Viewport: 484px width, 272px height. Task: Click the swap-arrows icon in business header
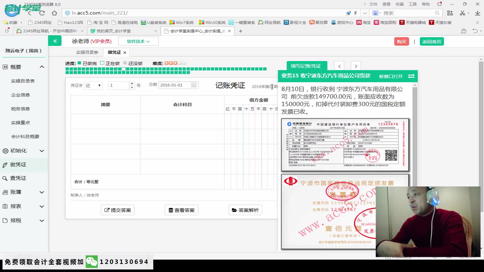click(x=411, y=76)
